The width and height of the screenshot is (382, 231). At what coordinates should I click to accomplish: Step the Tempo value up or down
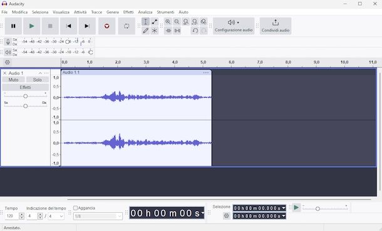21,216
